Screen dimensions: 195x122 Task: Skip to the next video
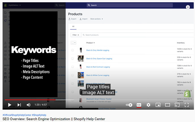click(x=19, y=105)
